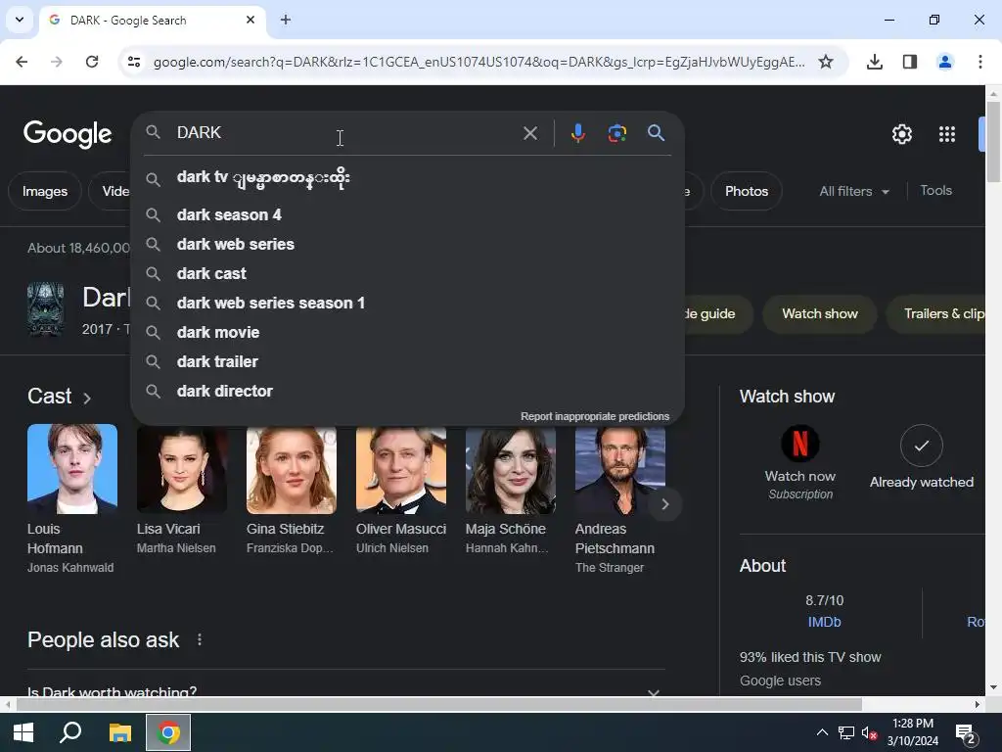This screenshot has width=1002, height=752.
Task: Choose the 'dark movie' suggestion
Action: pyautogui.click(x=407, y=333)
